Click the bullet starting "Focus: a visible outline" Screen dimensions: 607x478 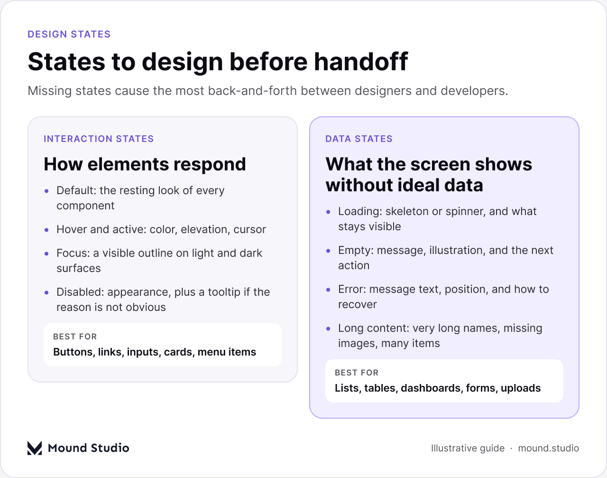coord(159,261)
